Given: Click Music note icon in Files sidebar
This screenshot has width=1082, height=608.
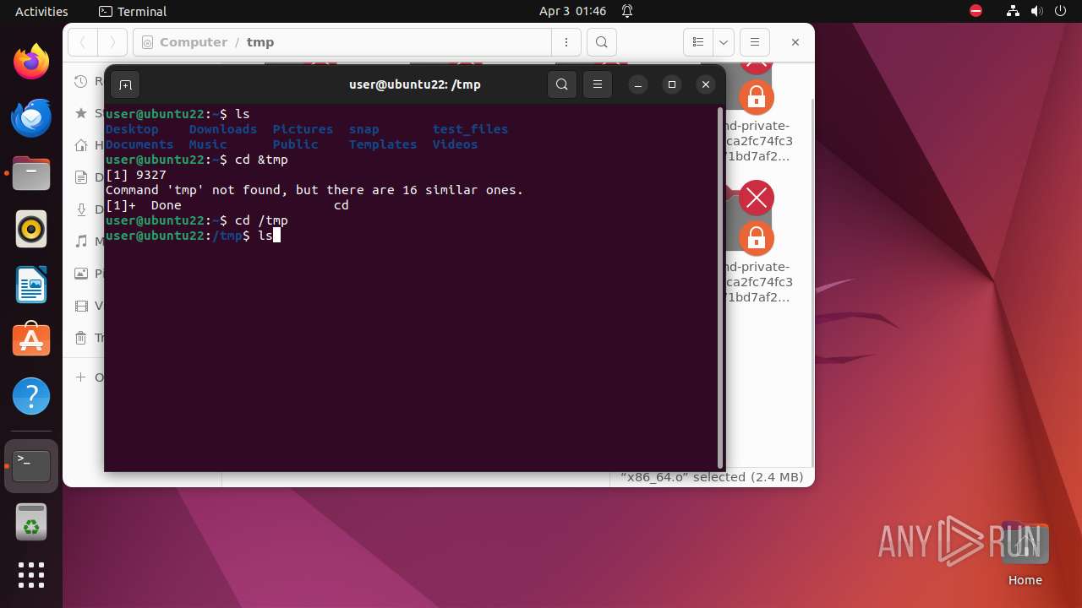Looking at the screenshot, I should (x=81, y=241).
